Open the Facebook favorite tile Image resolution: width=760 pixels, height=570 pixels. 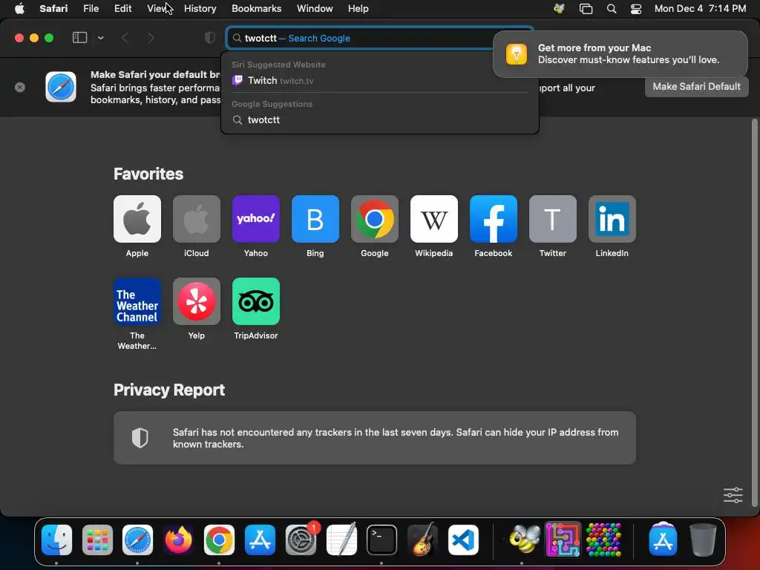tap(494, 219)
